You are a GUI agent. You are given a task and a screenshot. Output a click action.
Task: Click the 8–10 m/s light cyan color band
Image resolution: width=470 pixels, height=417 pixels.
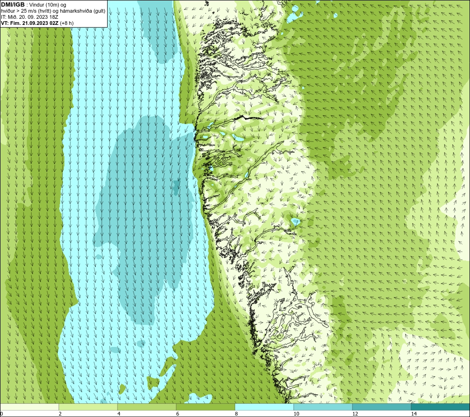264,407
